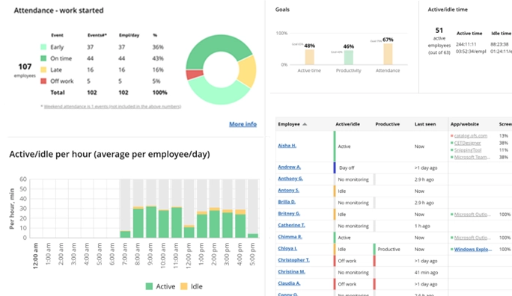The width and height of the screenshot is (512, 296).
Task: Open employee Chimma R. profile
Action: (x=290, y=237)
